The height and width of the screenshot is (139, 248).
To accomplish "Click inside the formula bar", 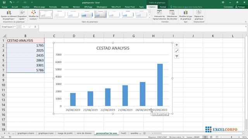I will [x=142, y=28].
